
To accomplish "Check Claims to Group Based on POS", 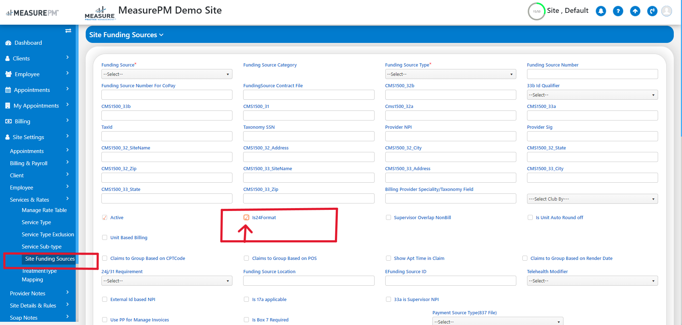I will [246, 258].
